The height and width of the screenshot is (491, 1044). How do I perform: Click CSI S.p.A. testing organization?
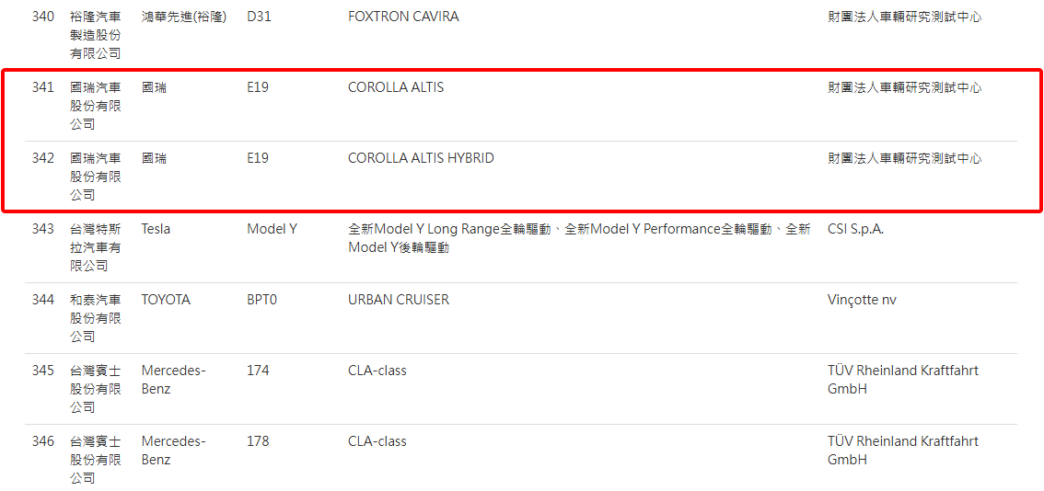point(855,229)
